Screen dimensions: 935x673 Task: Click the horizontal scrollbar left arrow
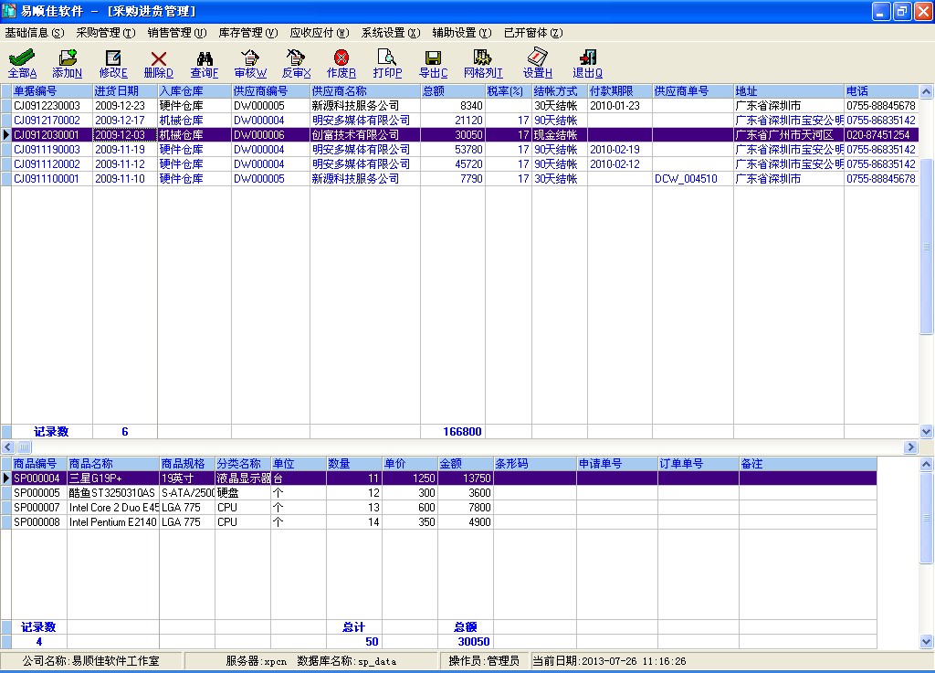[x=7, y=447]
